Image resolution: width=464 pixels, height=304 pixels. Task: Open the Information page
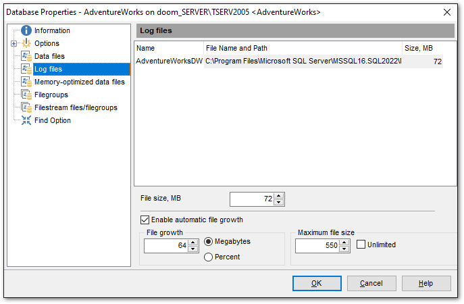click(x=52, y=30)
